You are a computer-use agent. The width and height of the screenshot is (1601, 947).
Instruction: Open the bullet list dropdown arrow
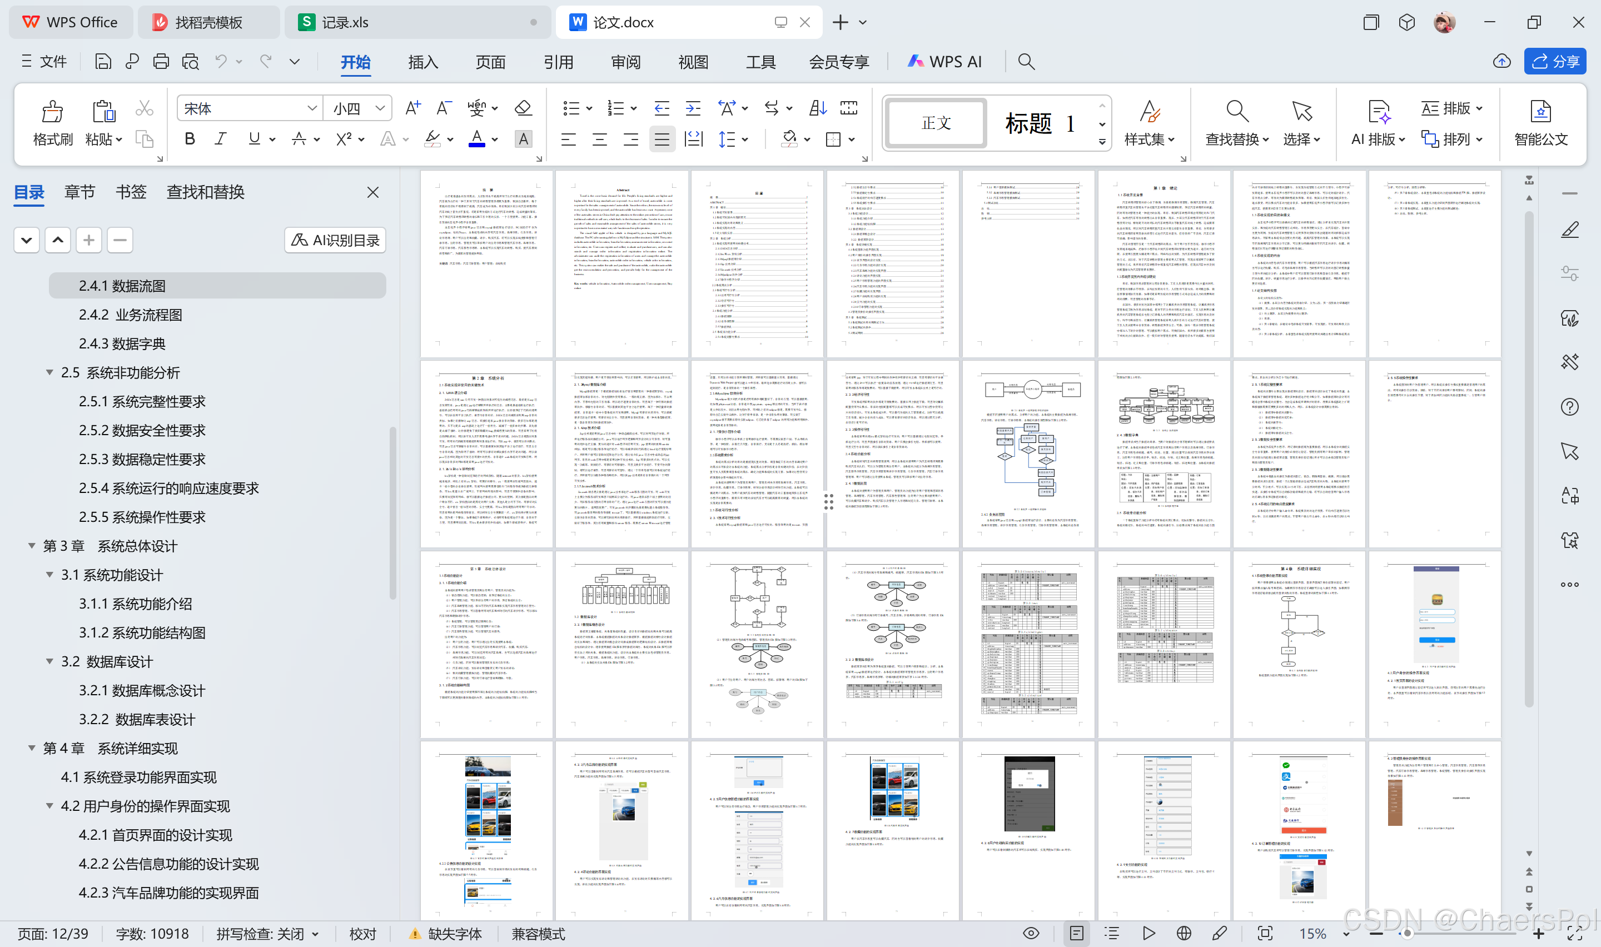[x=589, y=108]
